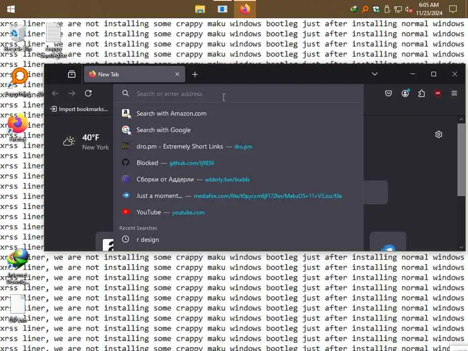Image resolution: width=468 pixels, height=351 pixels.
Task: Select the crappy bootleg.txt desktop file
Action: click(53, 40)
